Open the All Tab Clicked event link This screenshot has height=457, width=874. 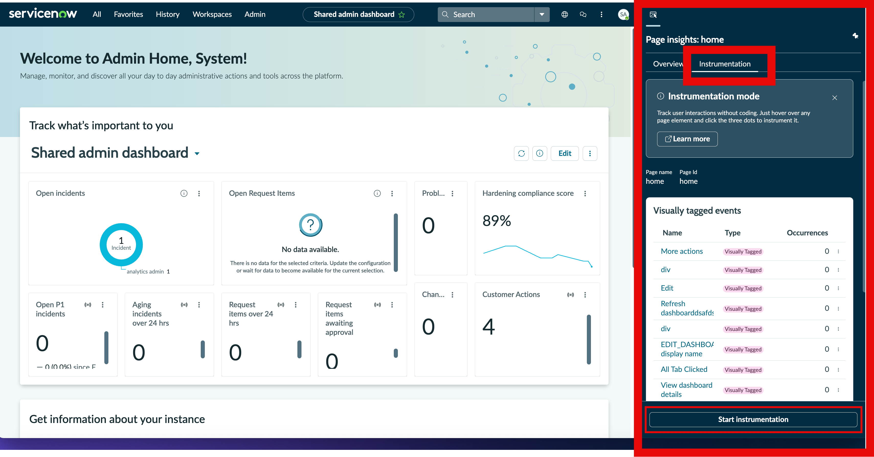pyautogui.click(x=684, y=369)
